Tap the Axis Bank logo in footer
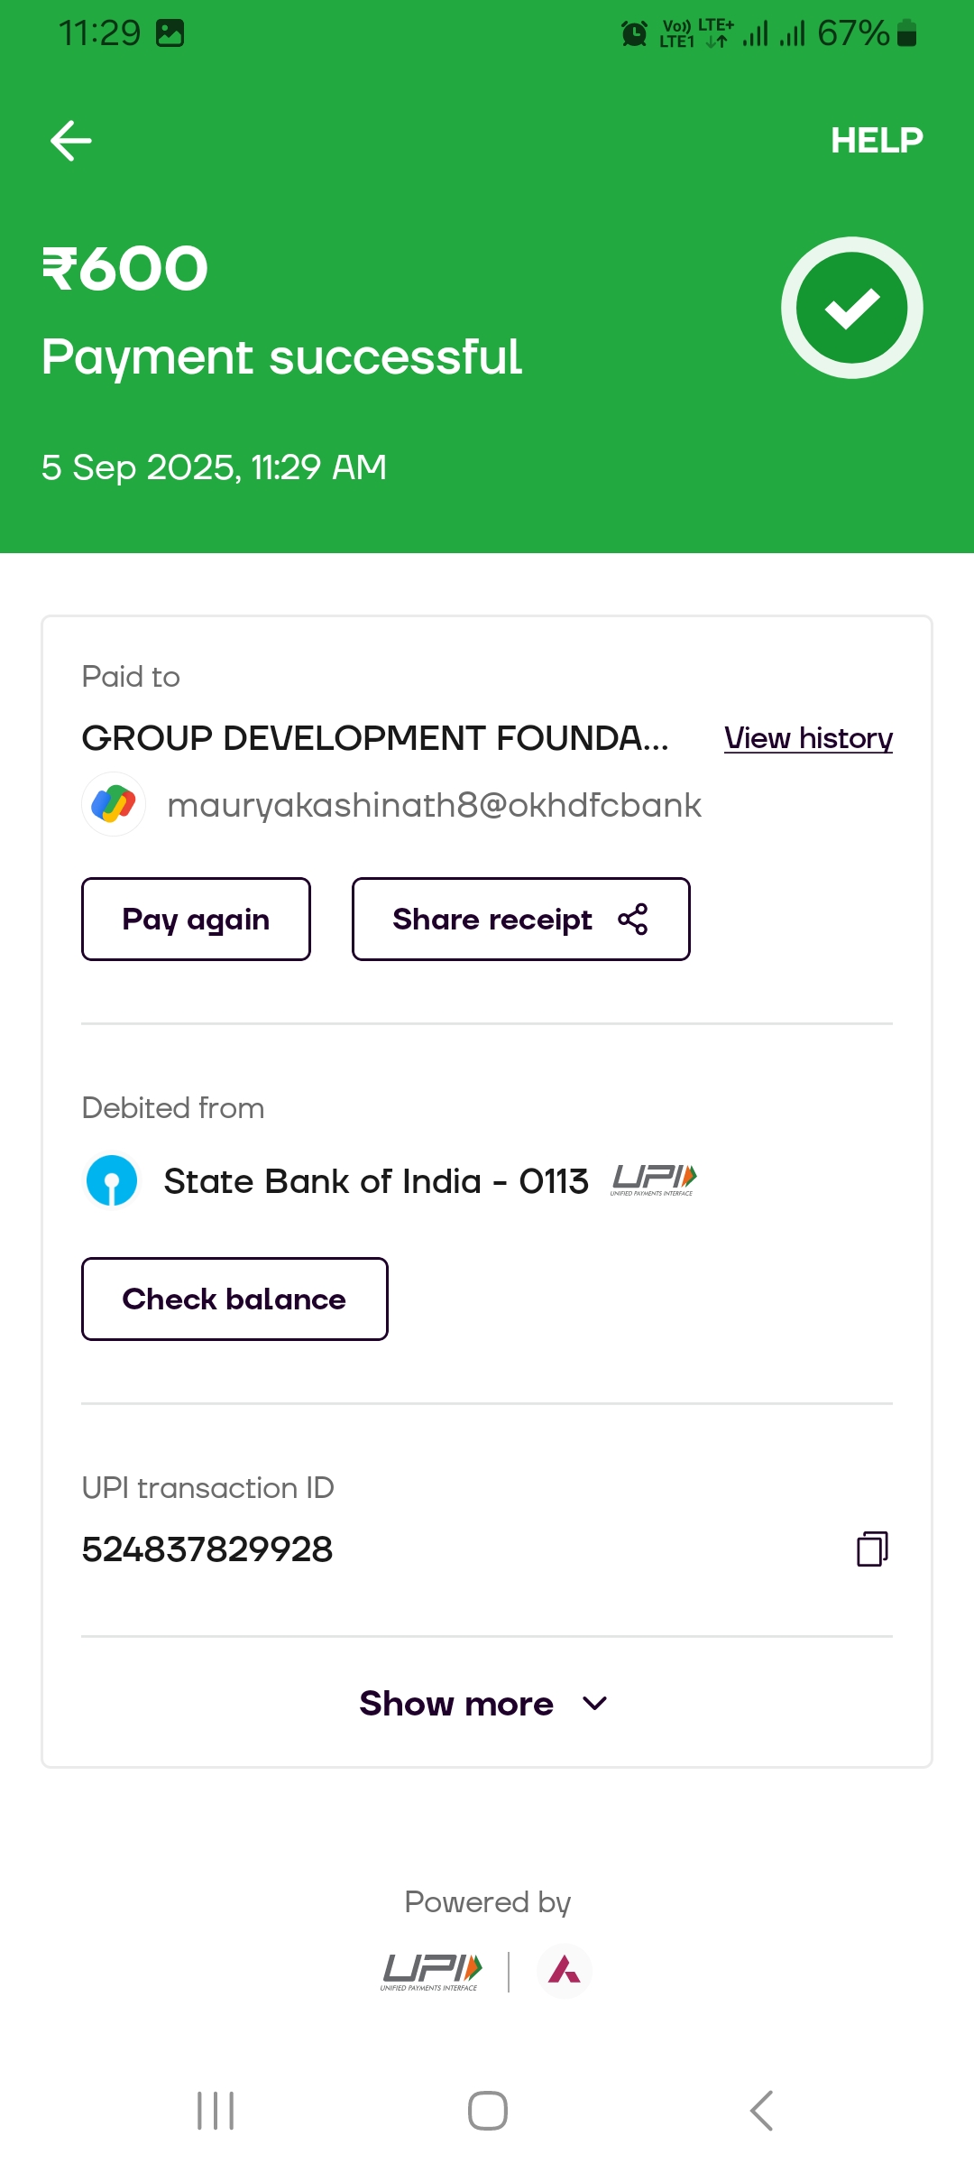The height and width of the screenshot is (2173, 974). [565, 1971]
